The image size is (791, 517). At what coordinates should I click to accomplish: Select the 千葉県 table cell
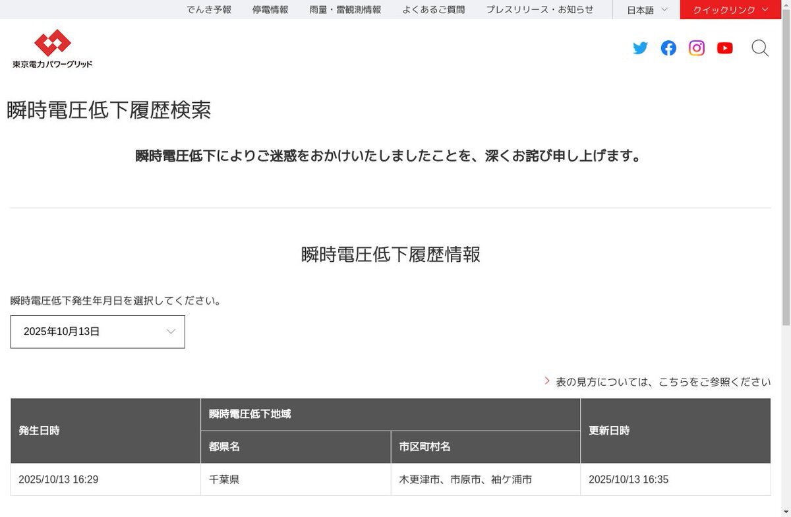pos(224,479)
